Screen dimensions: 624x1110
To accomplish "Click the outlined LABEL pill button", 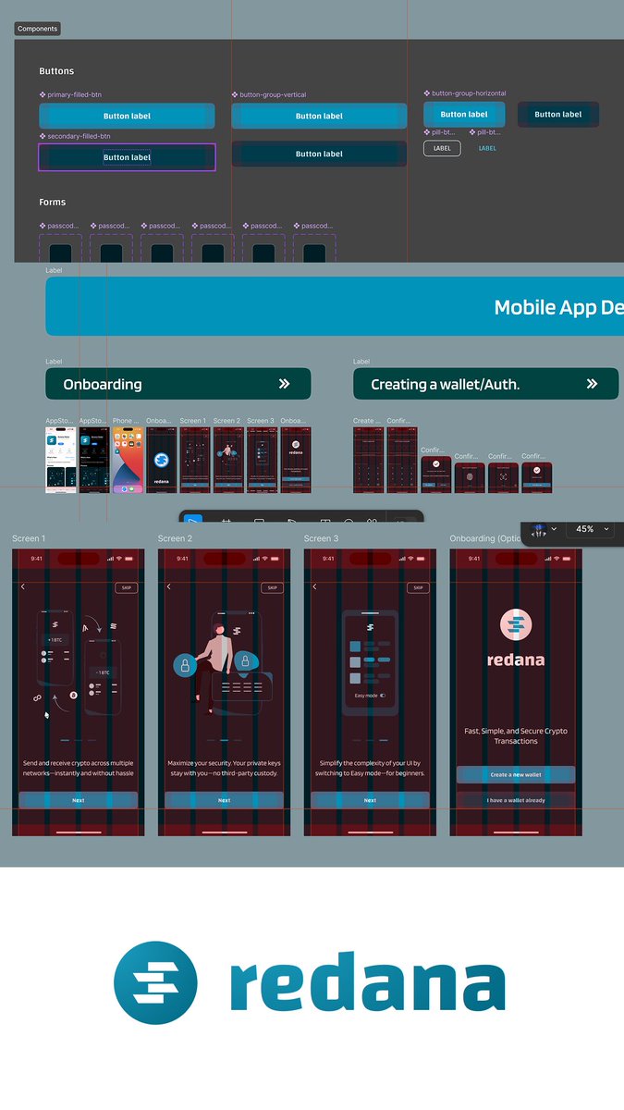I will [442, 148].
